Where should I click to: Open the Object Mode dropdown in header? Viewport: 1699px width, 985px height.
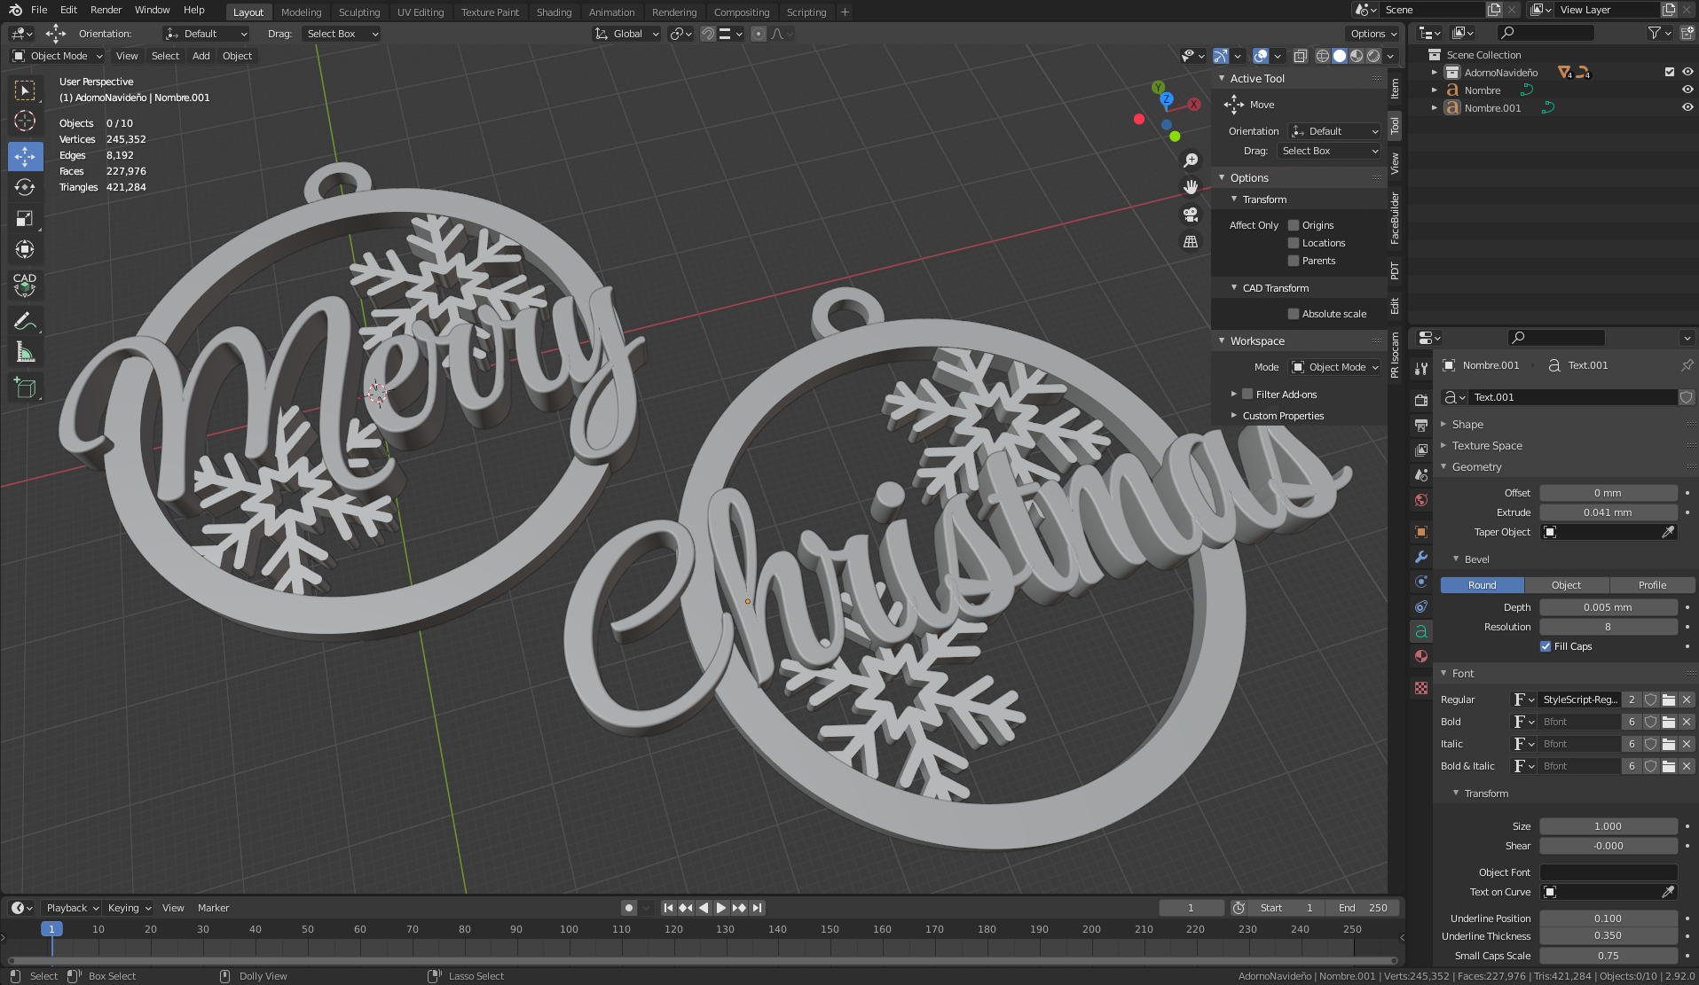coord(59,56)
